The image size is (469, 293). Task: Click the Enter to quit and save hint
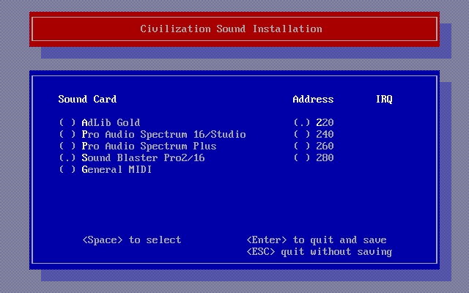pos(317,240)
